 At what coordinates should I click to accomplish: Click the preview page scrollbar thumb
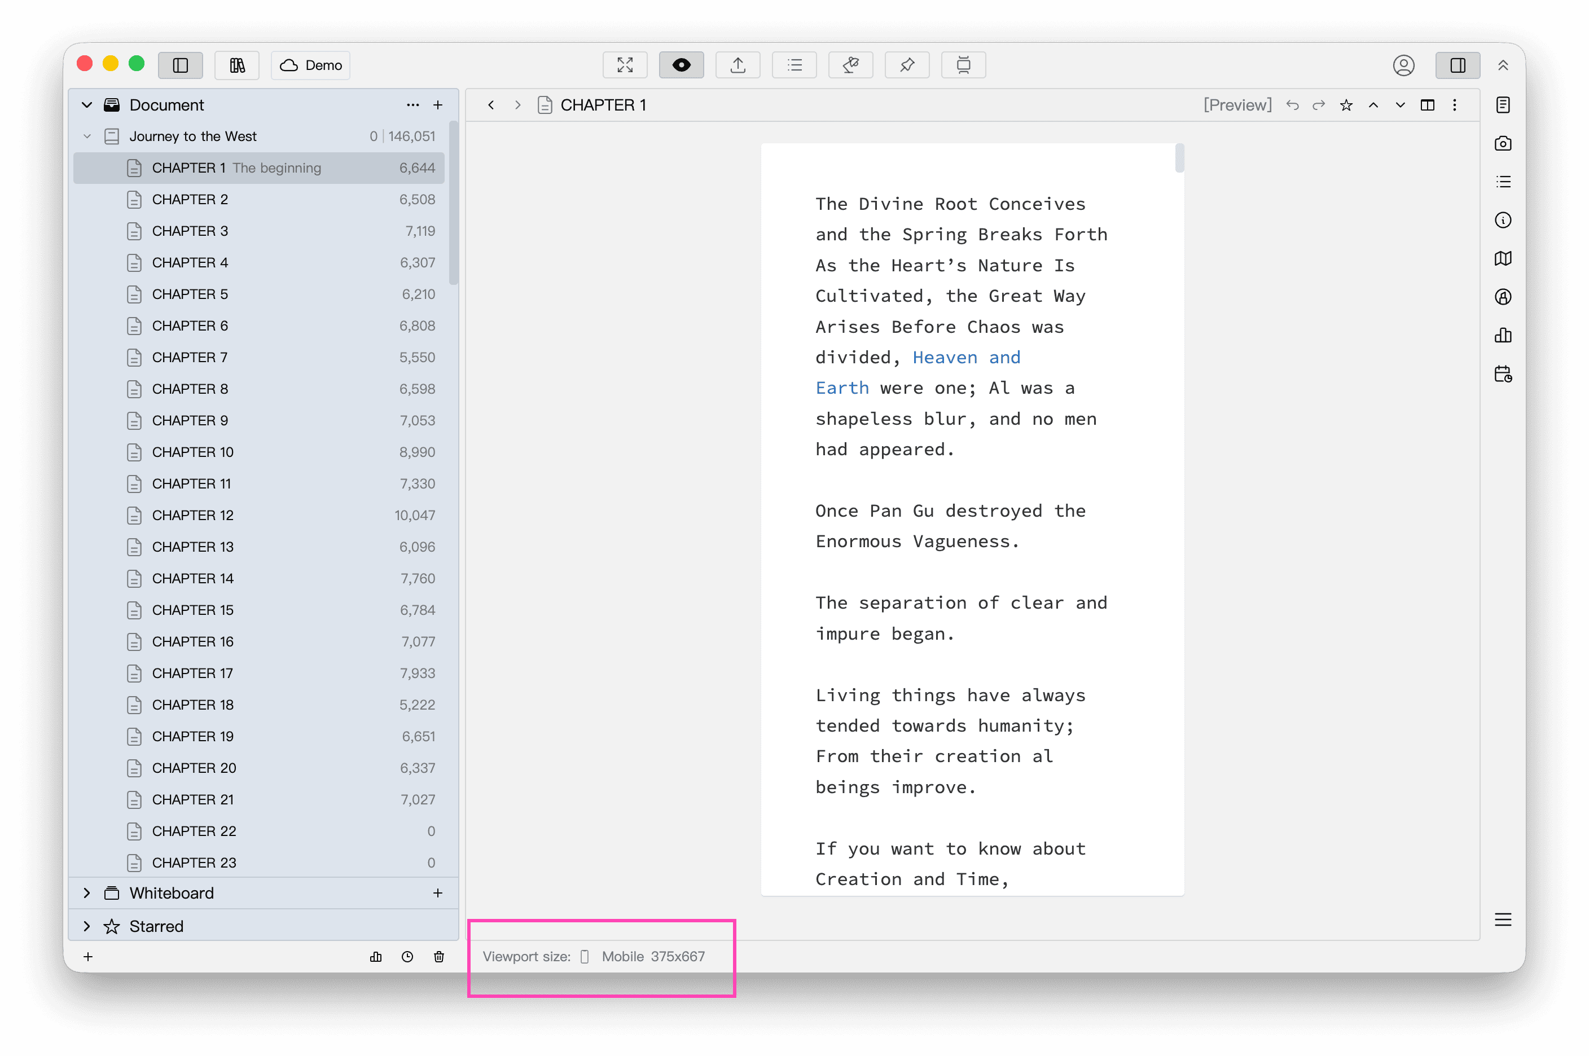coord(1179,159)
